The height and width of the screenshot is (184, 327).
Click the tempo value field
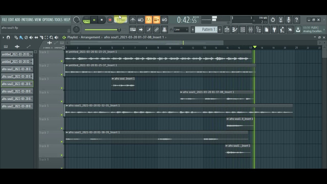click(121, 20)
